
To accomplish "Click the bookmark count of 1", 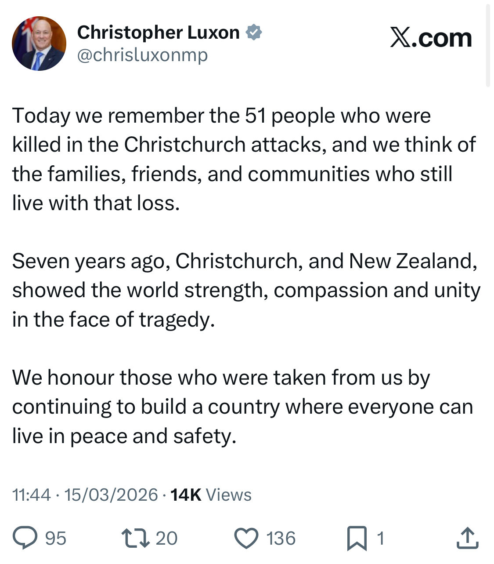I will coord(380,539).
